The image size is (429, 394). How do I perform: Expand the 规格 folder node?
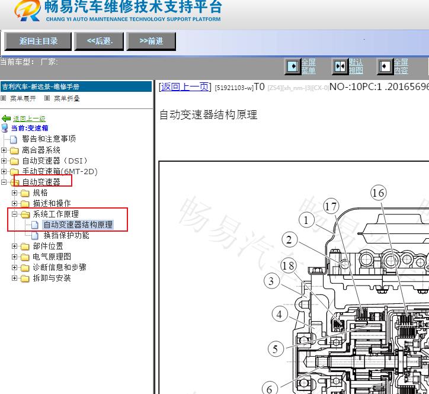pos(14,193)
